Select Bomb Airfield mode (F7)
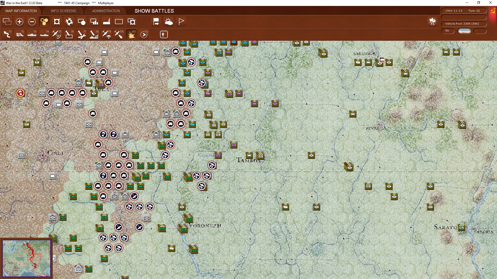497x279 pixels. tap(82, 34)
